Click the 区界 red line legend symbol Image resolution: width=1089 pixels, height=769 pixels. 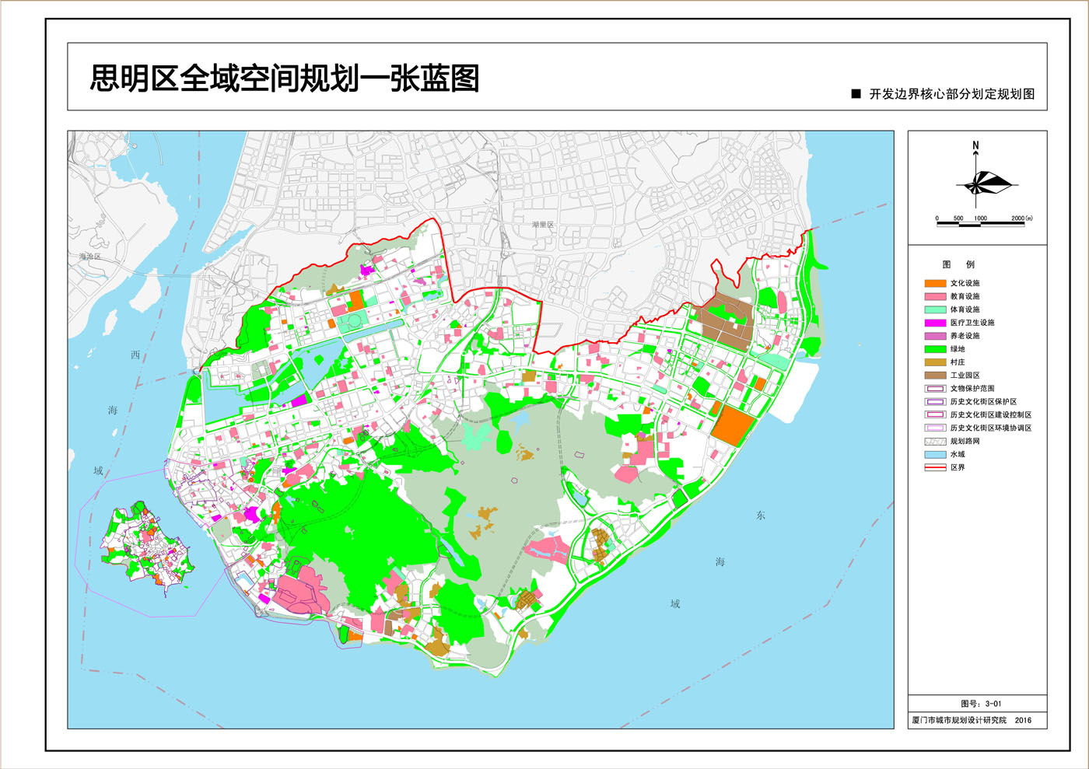click(935, 467)
